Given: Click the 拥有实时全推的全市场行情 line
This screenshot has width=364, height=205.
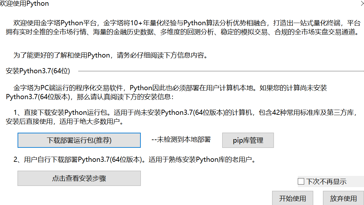Looking at the screenshot, I should (183, 32).
